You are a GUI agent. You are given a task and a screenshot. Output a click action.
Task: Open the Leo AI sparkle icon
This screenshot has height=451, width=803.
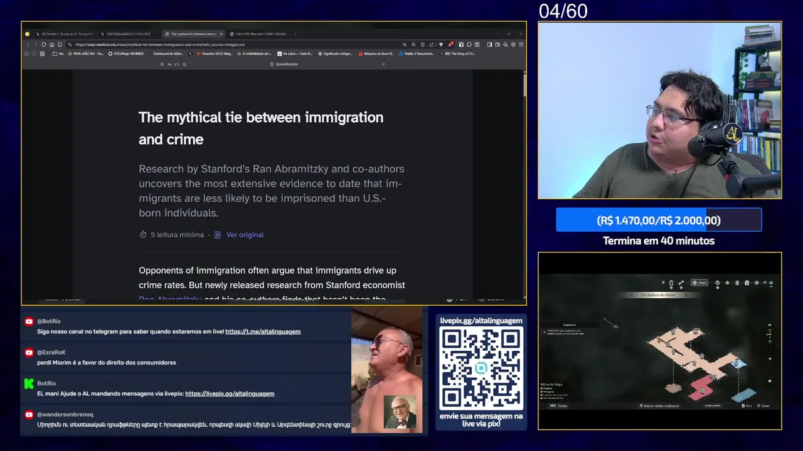pos(506,44)
